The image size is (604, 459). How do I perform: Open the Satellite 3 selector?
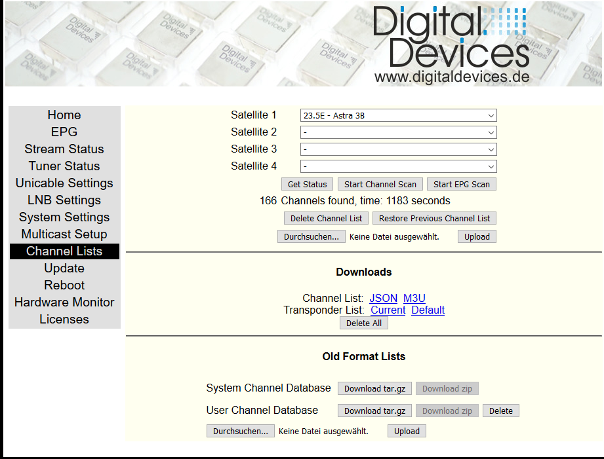click(x=398, y=150)
